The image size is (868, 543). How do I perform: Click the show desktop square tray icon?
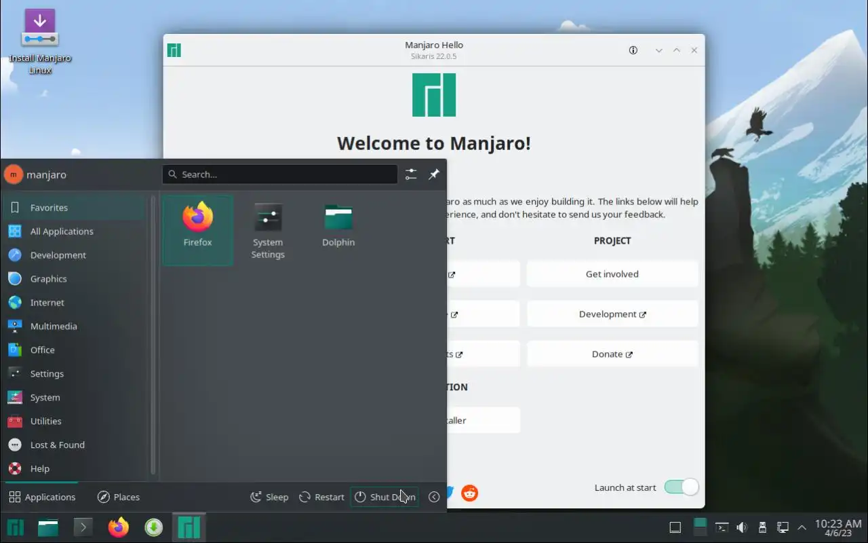[675, 527]
